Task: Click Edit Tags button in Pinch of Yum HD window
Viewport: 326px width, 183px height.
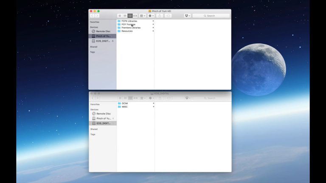Action: (x=168, y=16)
